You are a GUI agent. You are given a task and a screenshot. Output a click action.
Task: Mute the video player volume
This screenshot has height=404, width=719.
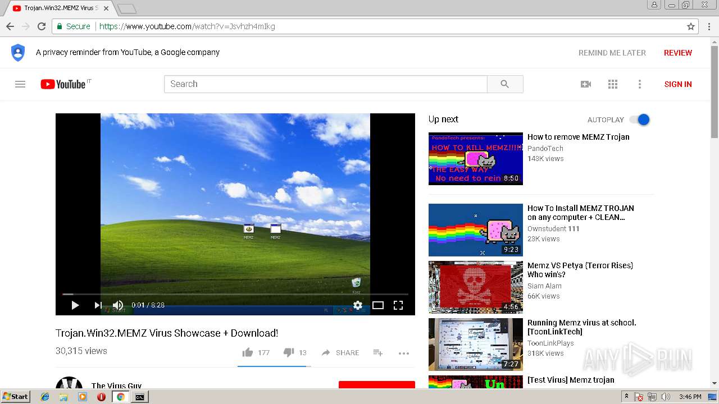118,305
